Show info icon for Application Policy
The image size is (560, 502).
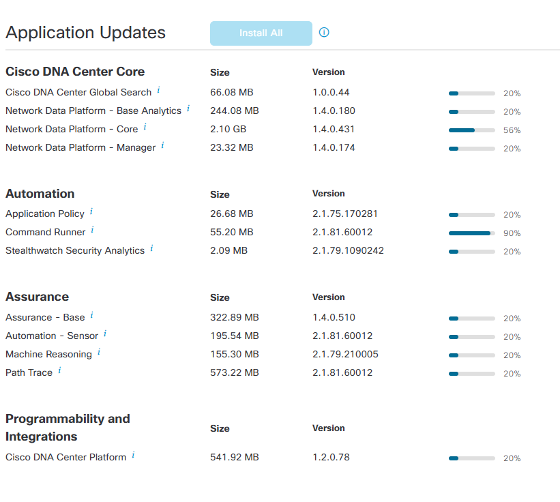(91, 211)
